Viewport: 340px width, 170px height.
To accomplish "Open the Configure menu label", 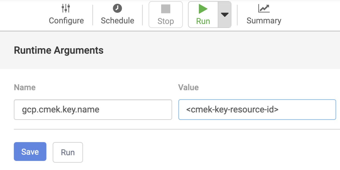I will click(66, 21).
